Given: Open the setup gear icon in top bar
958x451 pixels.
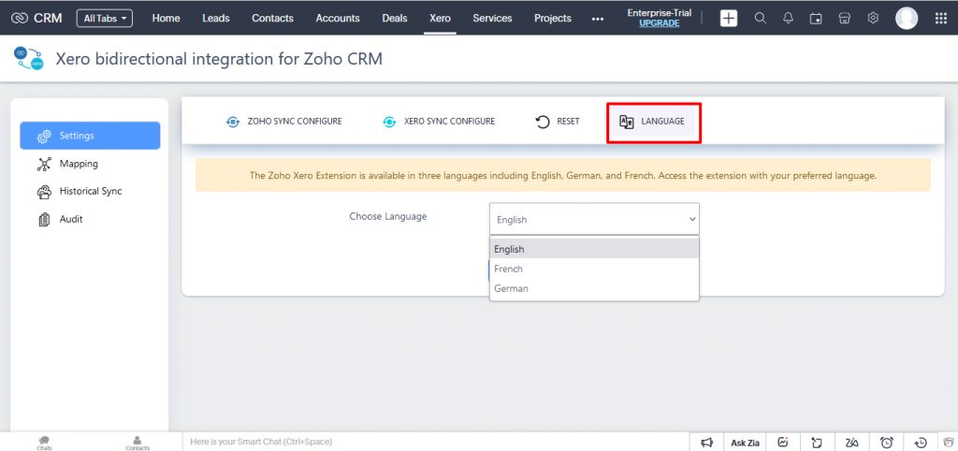Looking at the screenshot, I should click(873, 19).
